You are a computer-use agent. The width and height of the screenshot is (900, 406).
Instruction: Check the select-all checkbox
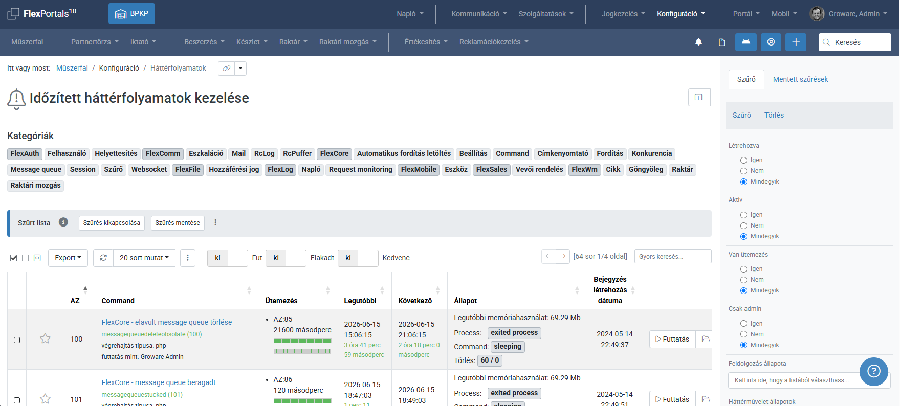point(14,258)
